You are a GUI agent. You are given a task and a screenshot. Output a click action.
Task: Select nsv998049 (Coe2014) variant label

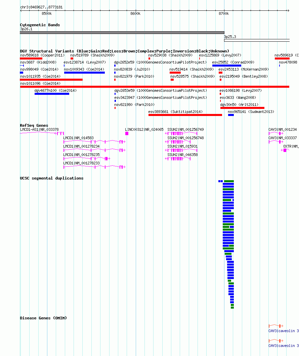(39, 69)
